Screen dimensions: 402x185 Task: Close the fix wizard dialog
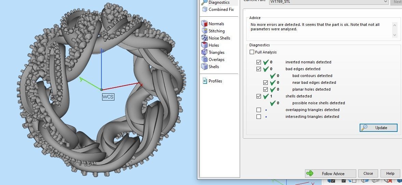[x=368, y=173]
